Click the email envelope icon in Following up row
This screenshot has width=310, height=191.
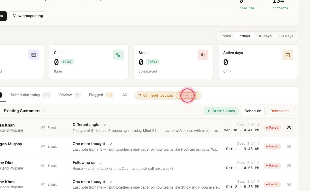(43, 165)
